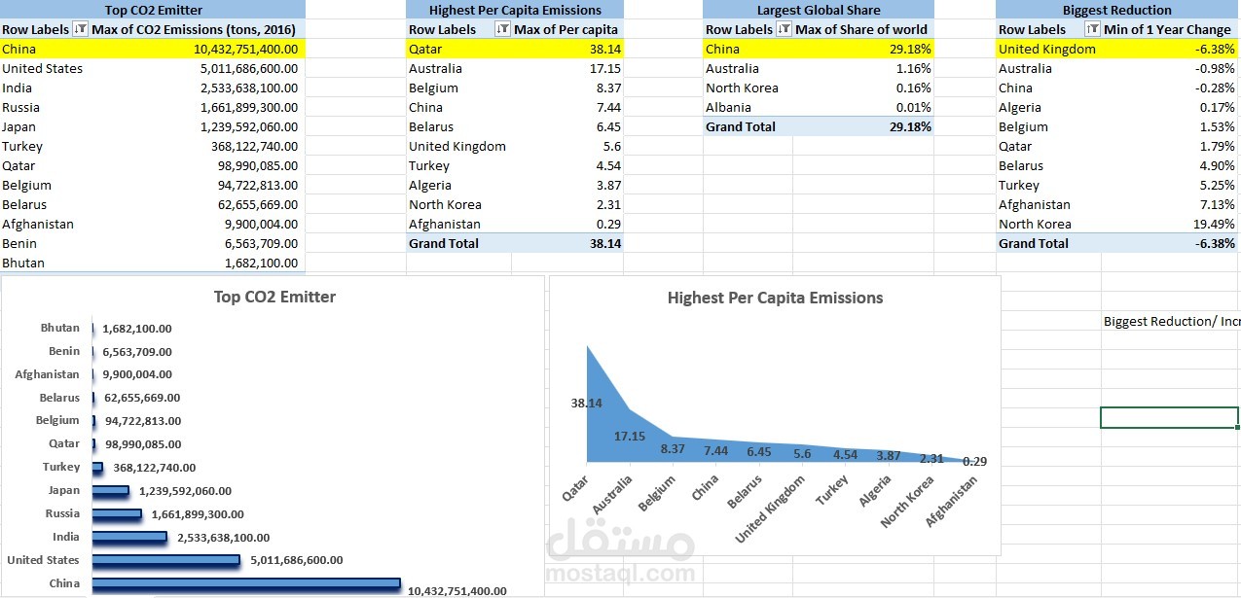
Task: Select highlighted Qatar cell in Per Capita table
Action: (459, 49)
